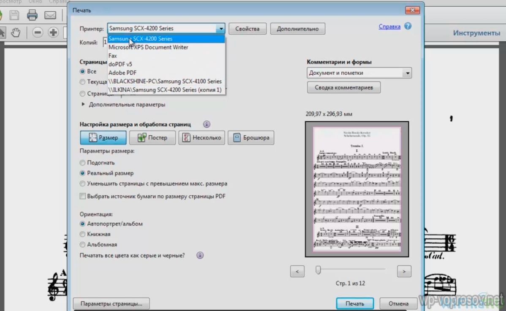Click the print icon in the toolbar
The height and width of the screenshot is (311, 506).
[x=32, y=16]
